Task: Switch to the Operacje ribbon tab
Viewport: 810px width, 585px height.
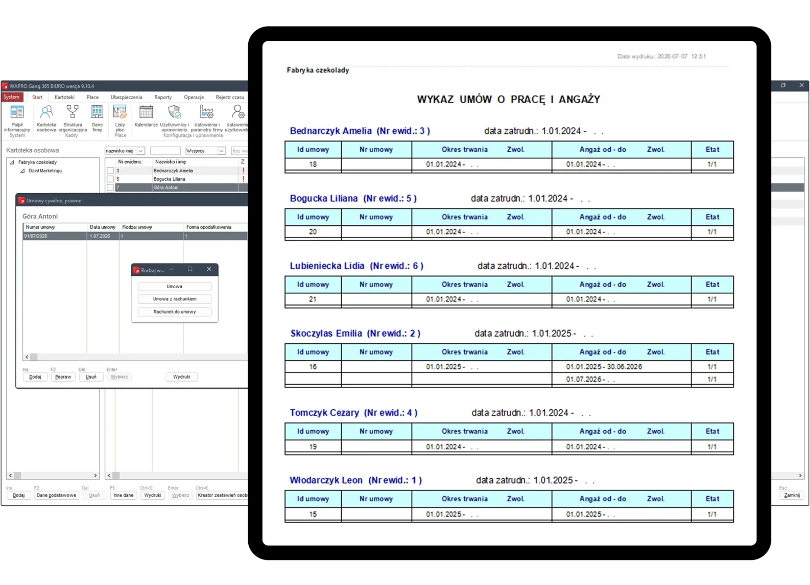Action: tap(194, 97)
